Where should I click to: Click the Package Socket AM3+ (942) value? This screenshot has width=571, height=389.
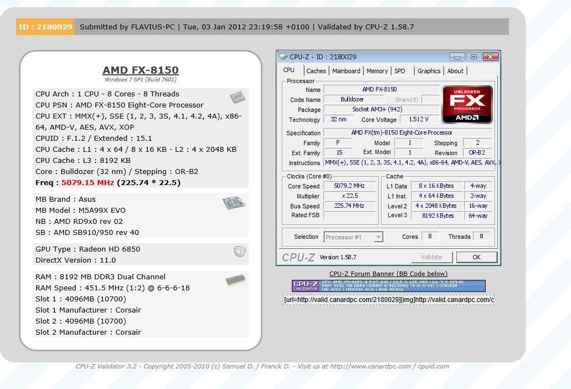381,109
